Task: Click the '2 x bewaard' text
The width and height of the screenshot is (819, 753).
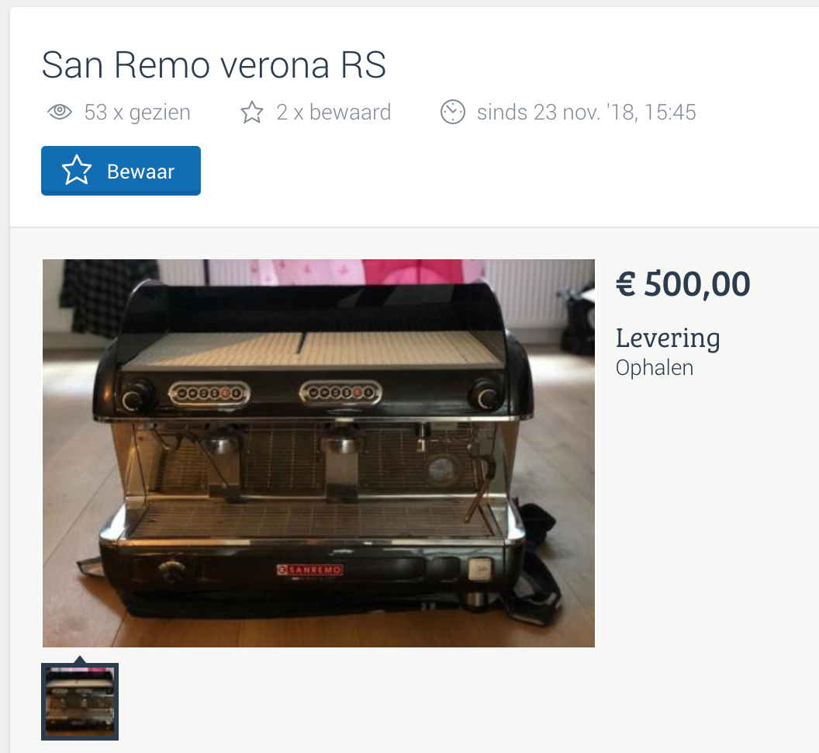Action: tap(333, 112)
